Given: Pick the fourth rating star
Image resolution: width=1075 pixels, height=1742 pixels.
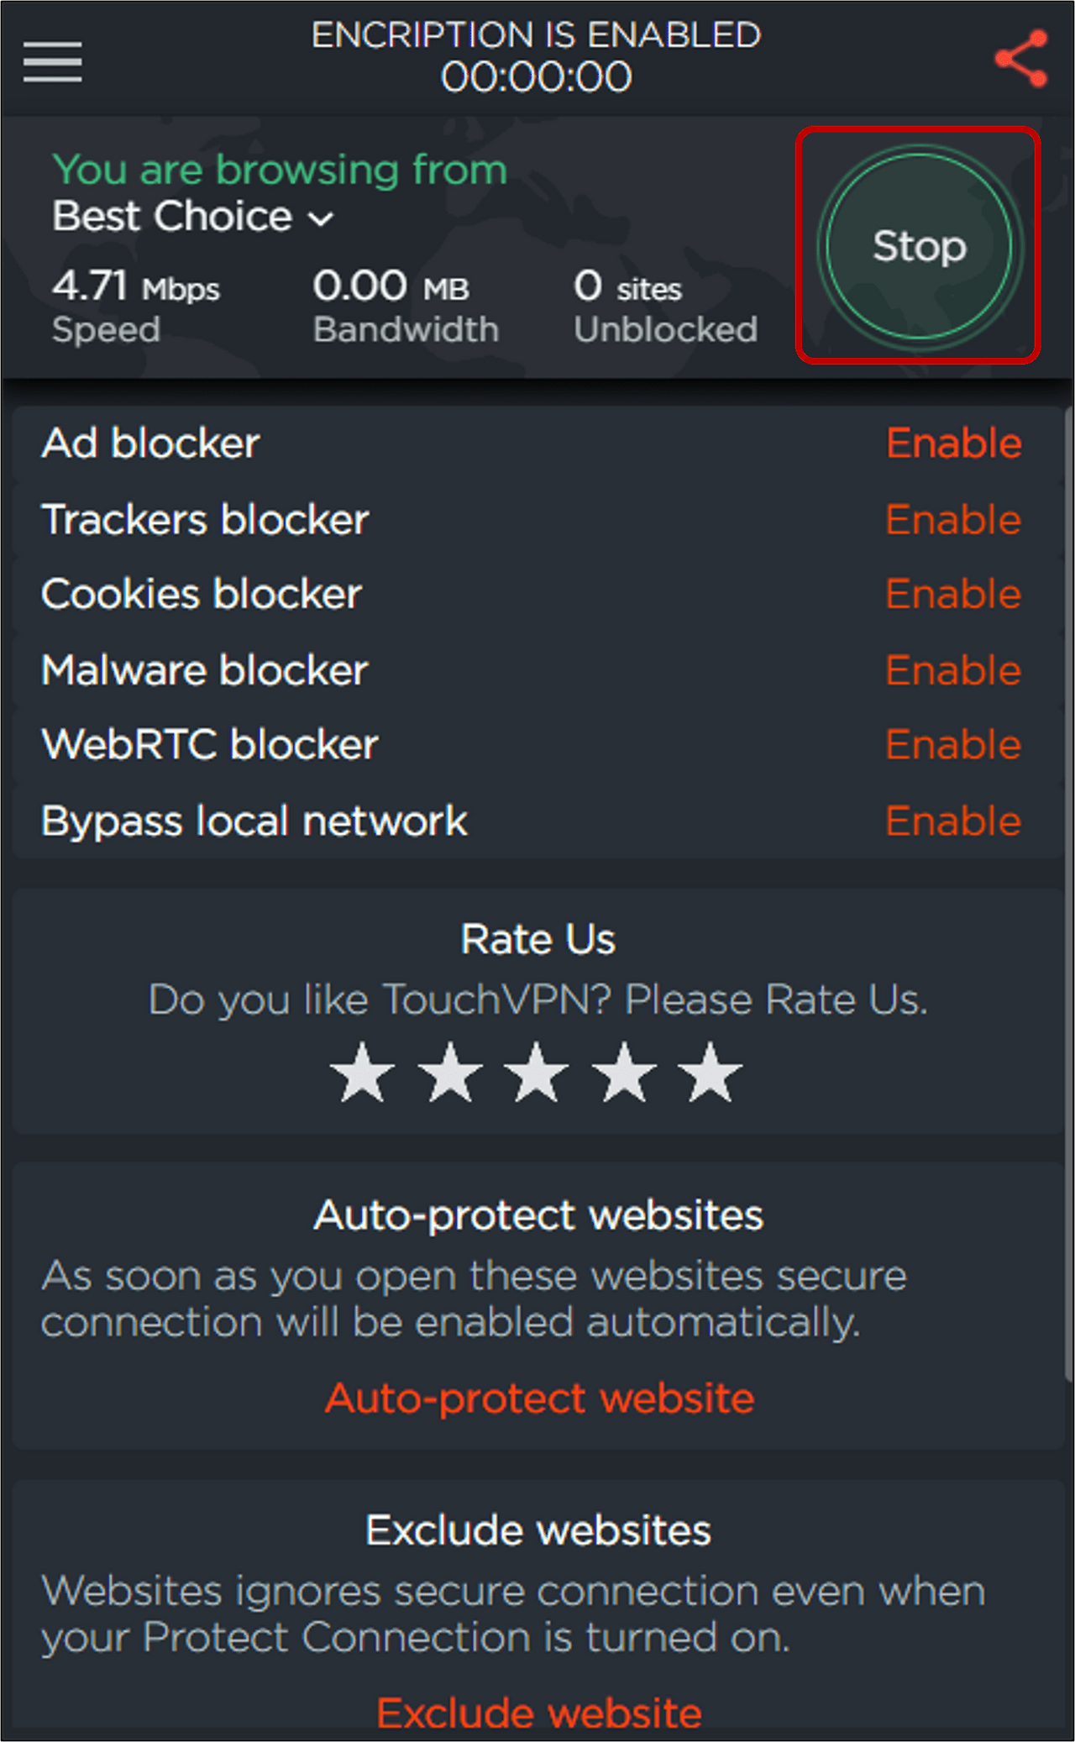Looking at the screenshot, I should [624, 1073].
